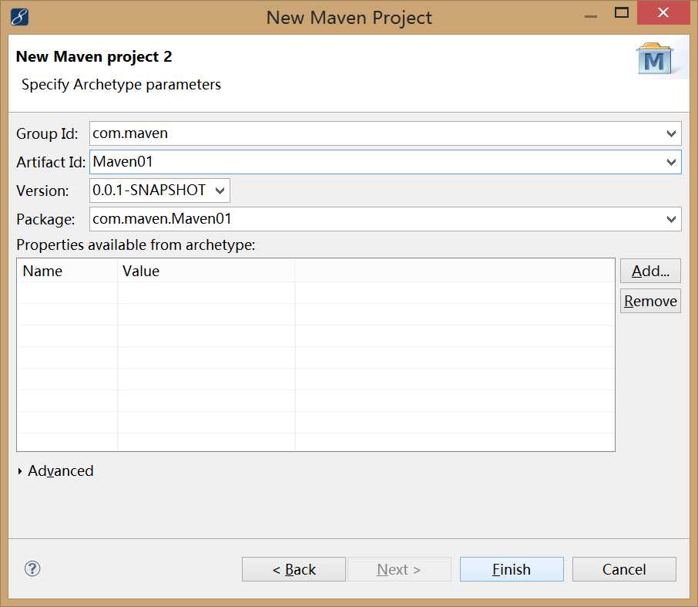Viewport: 698px width, 607px height.
Task: Click the 'Group Id:' label
Action: 47,133
